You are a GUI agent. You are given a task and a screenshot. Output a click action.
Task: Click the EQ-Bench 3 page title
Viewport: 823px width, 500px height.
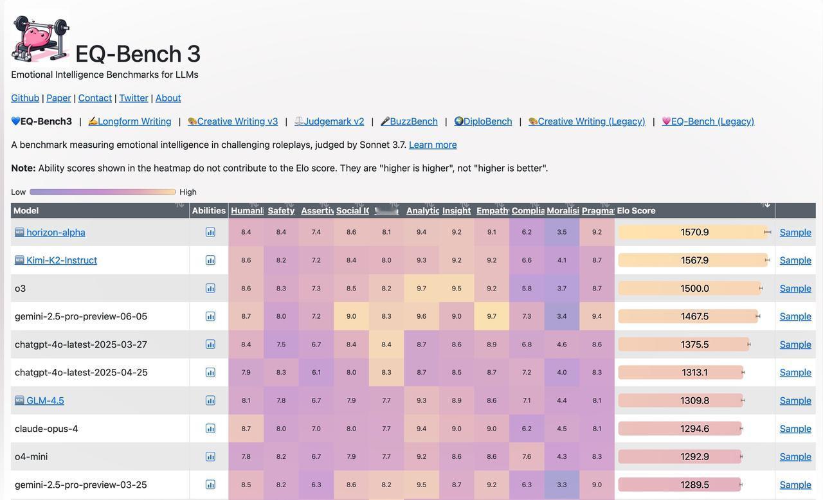tap(138, 54)
